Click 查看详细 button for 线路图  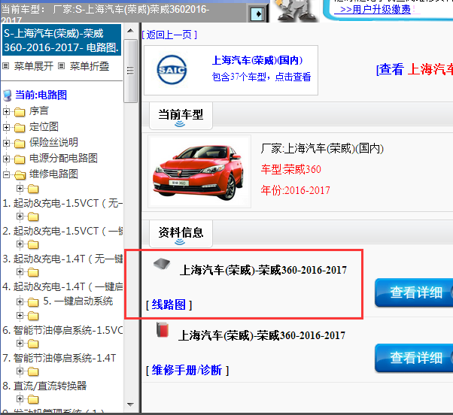pyautogui.click(x=414, y=292)
